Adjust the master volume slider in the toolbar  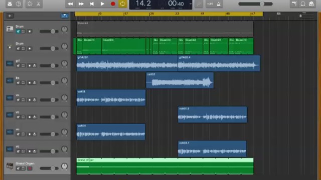pos(255,4)
